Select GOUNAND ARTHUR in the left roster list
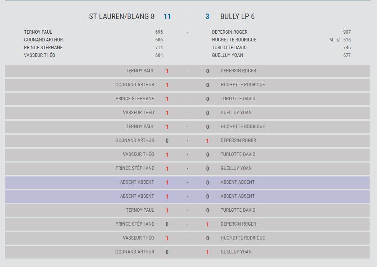This screenshot has width=377, height=267. coord(43,39)
